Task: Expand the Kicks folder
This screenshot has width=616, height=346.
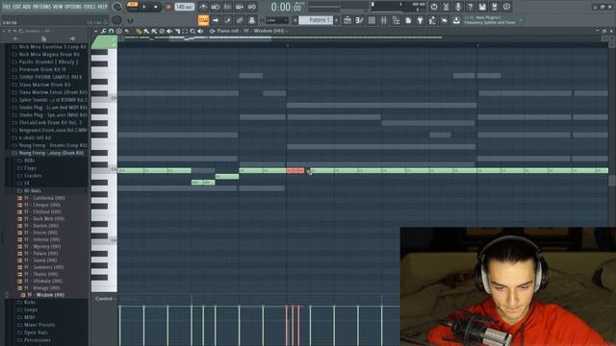Action: [27, 303]
